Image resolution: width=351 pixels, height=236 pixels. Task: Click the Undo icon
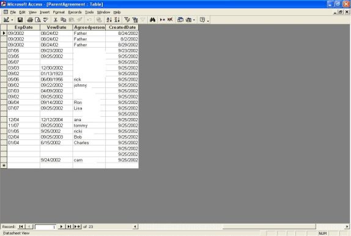tap(89, 20)
